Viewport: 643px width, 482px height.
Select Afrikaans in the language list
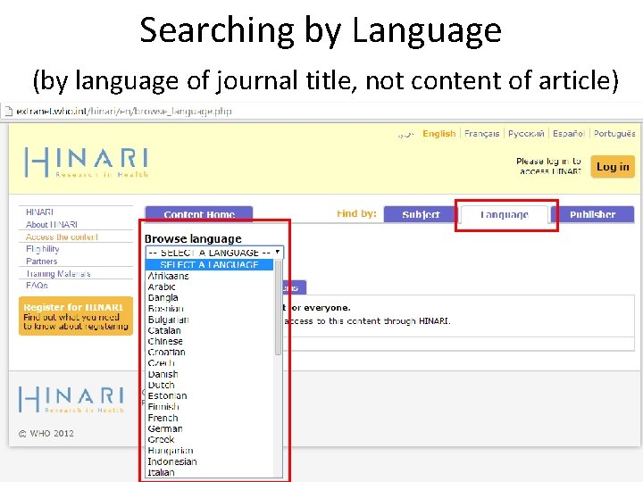(x=168, y=276)
